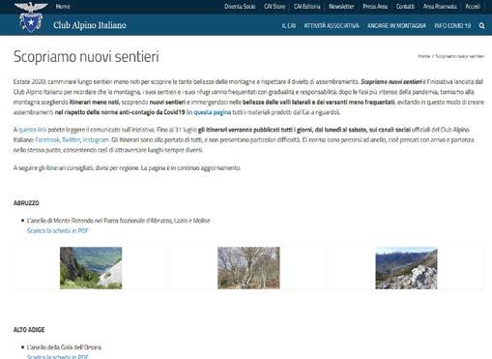Click the Club Alpino Italiano eagle logo

[31, 17]
